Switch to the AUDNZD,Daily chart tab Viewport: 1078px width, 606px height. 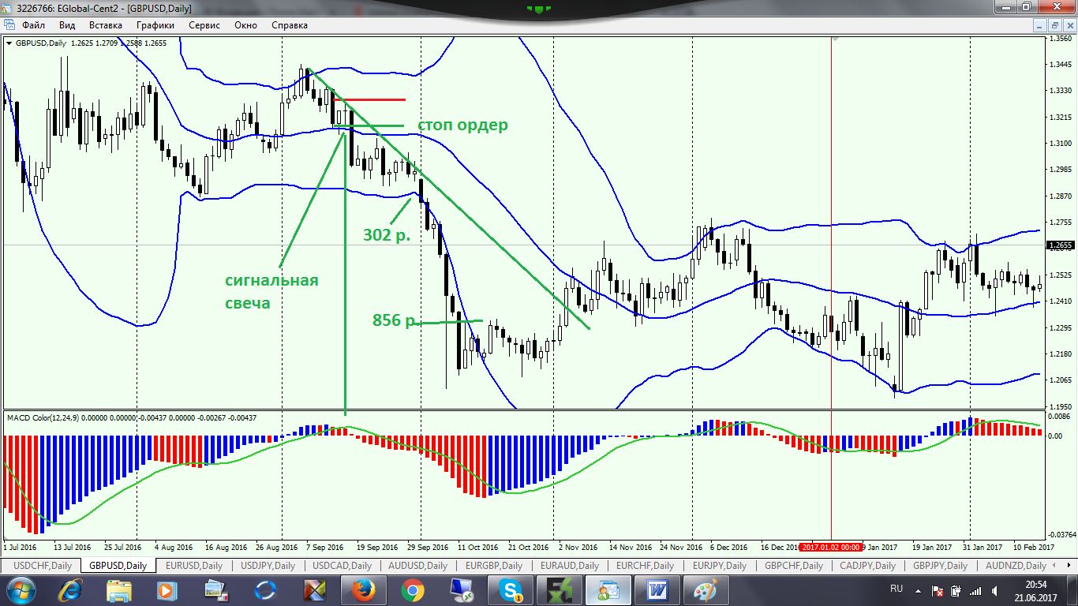[x=1016, y=566]
